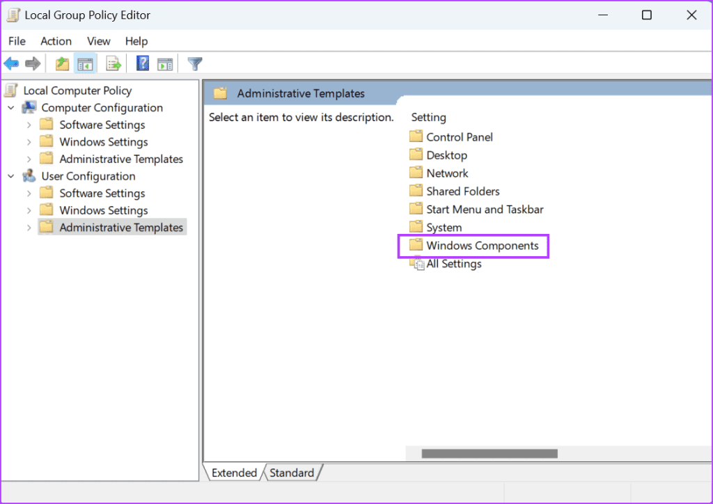The image size is (713, 504).
Task: Collapse the Computer Configuration node
Action: 11,108
